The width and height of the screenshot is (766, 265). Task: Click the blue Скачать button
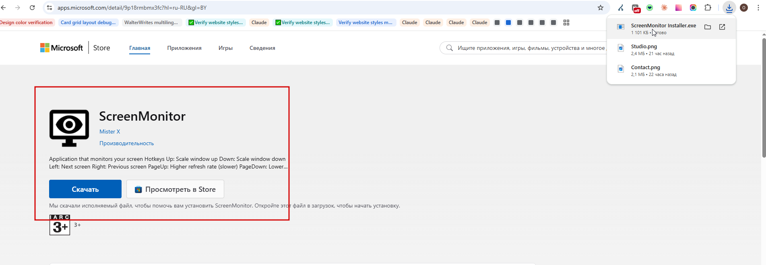[x=85, y=189]
